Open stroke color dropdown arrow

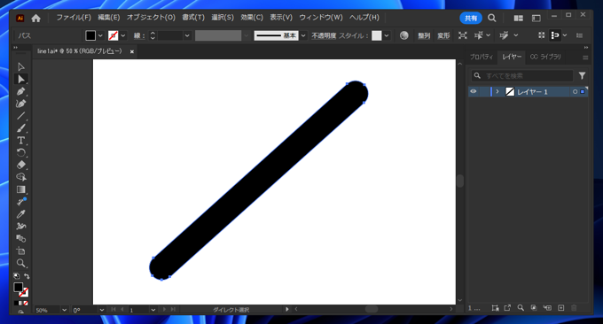[123, 35]
